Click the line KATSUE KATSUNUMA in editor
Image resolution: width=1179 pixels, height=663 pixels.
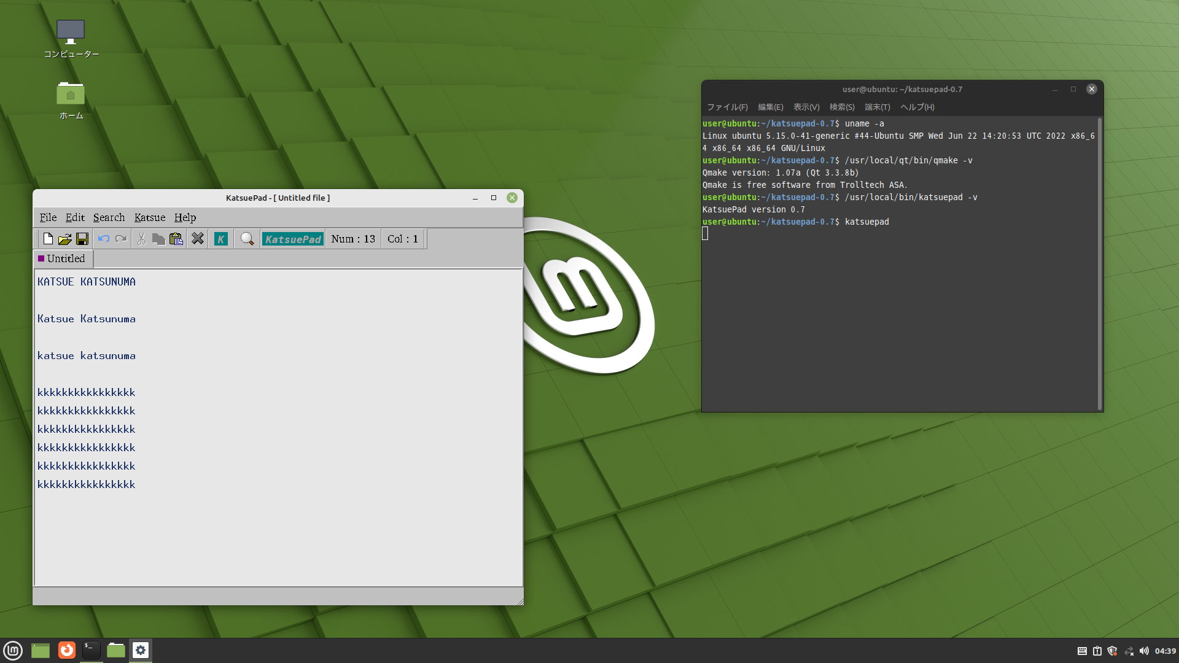[87, 282]
